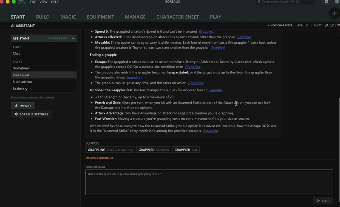340x207 pixels.
Task: Select the Homebrew task
Action: point(44,68)
